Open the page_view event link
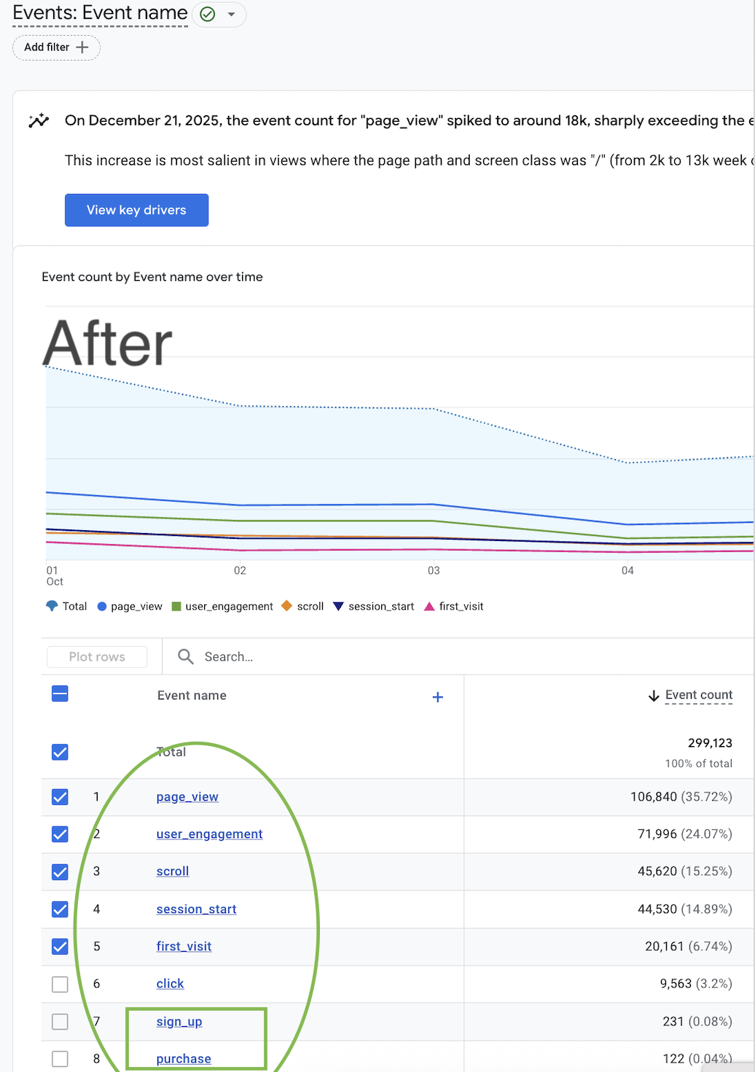 [x=187, y=797]
